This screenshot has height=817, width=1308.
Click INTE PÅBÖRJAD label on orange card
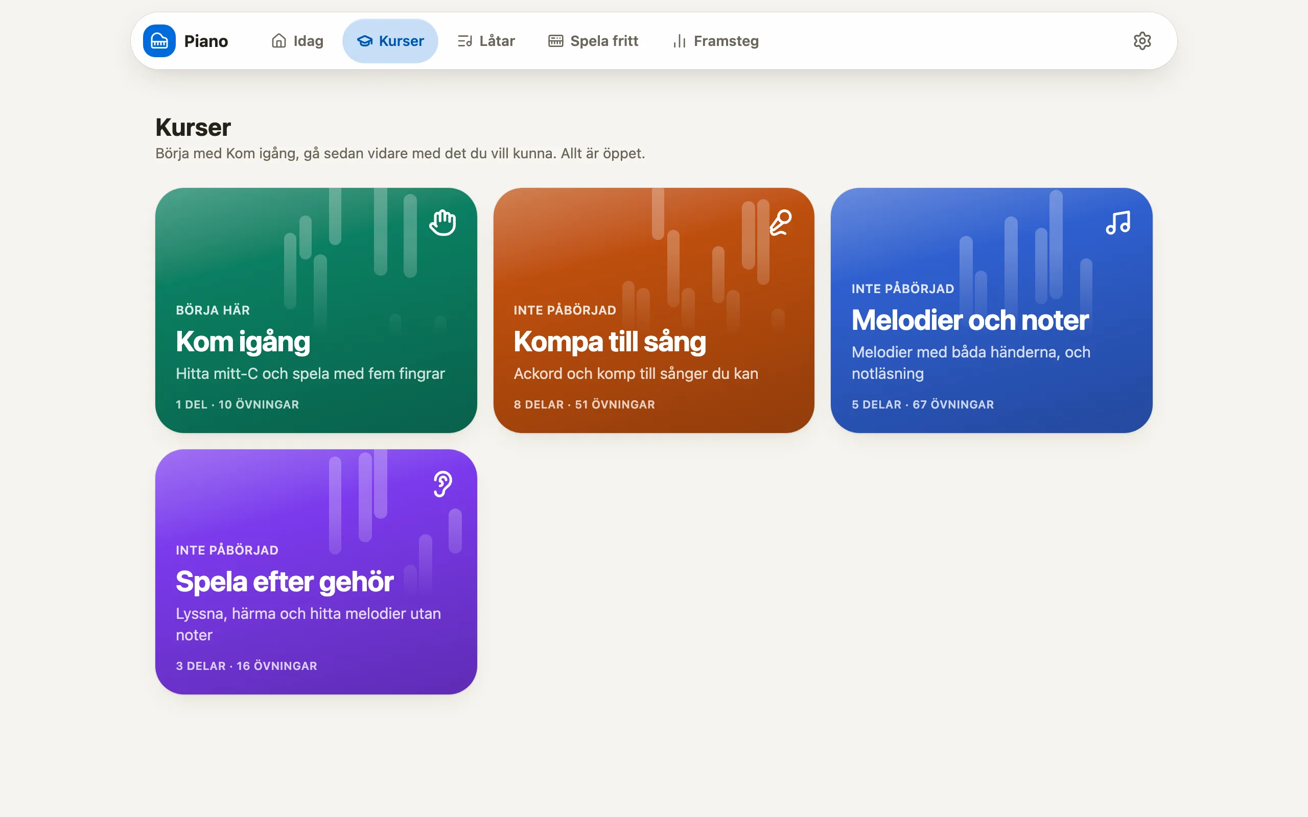coord(565,310)
